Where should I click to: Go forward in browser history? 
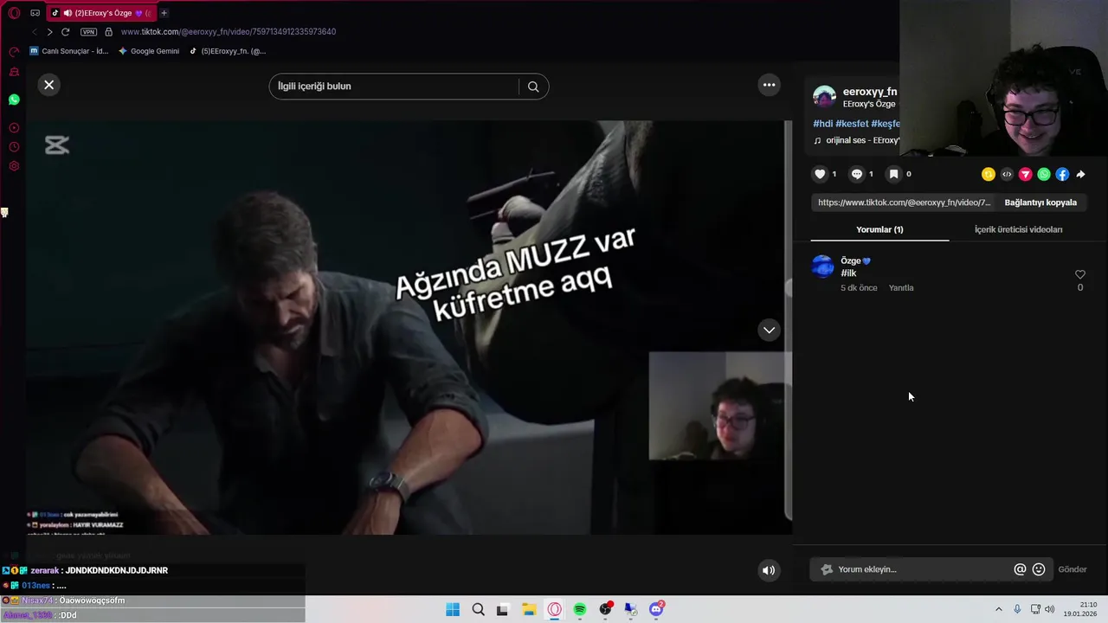coord(49,32)
